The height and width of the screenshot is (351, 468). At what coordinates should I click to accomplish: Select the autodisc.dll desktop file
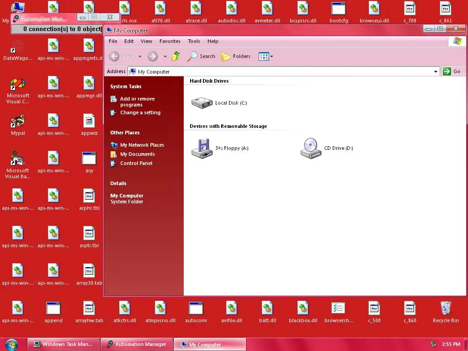232,12
